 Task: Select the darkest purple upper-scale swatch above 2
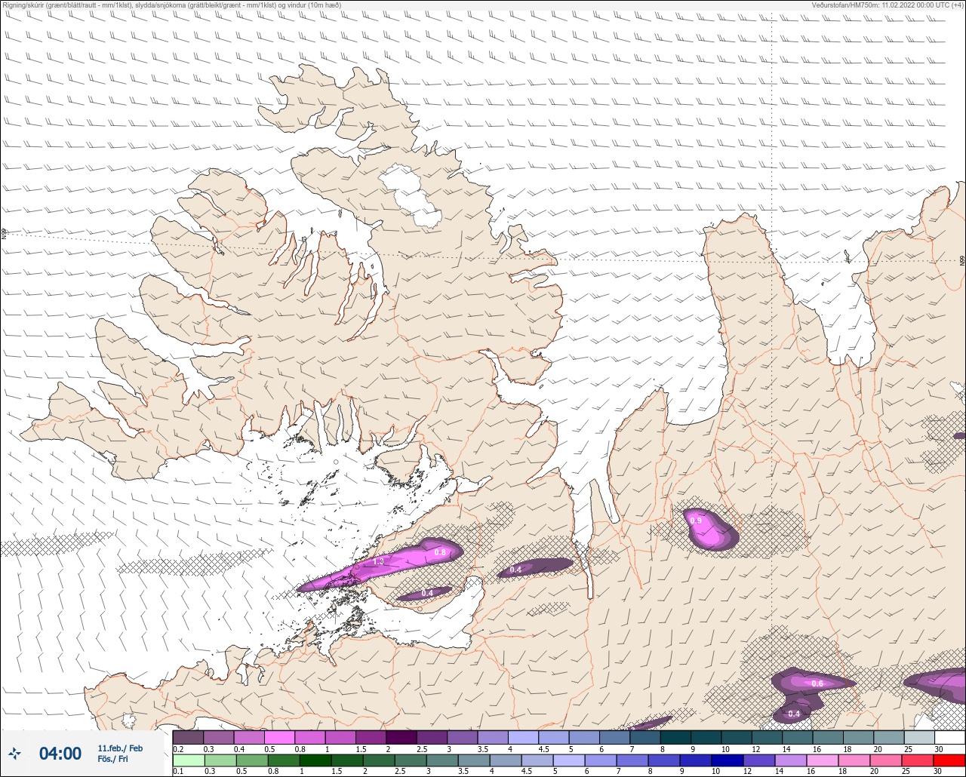click(401, 737)
